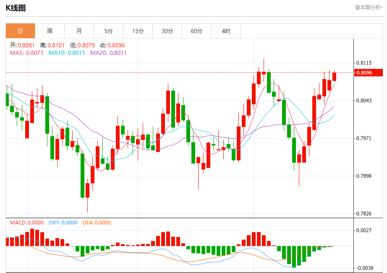Click the 低:0.8079 low price value
The image size is (387, 273).
[x=82, y=45]
